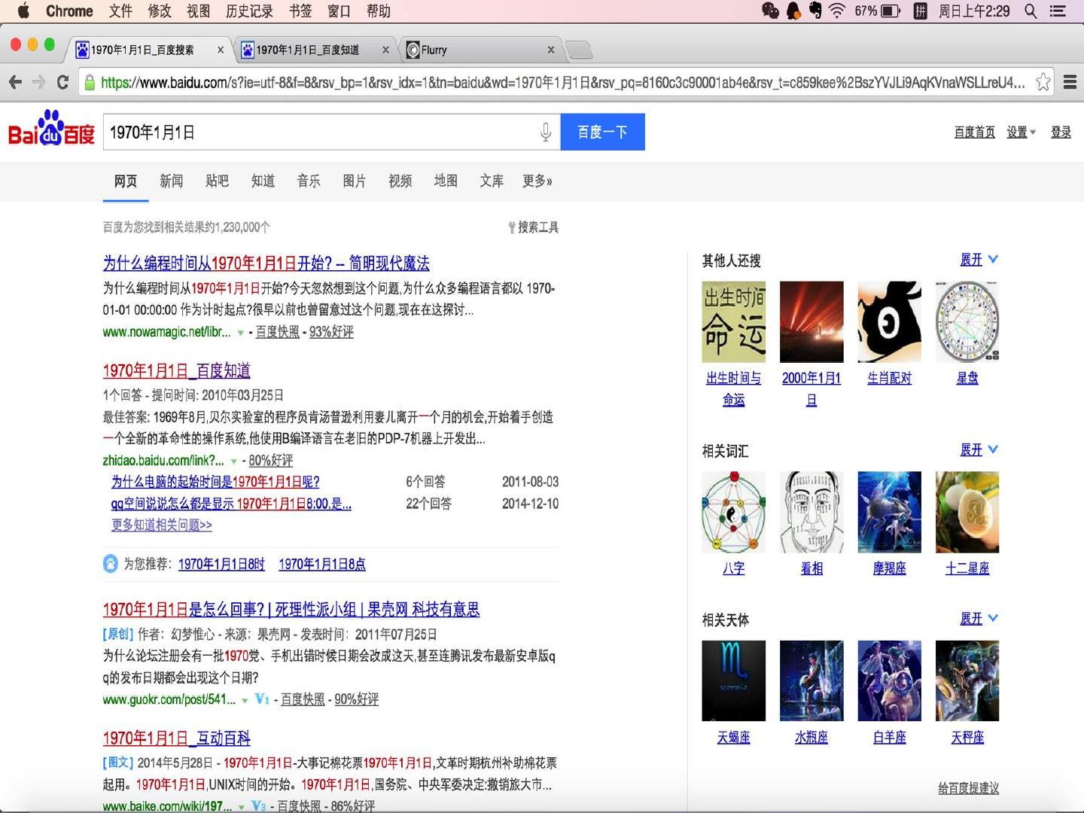
Task: Open the 水瓶座 thumbnail image
Action: 811,681
